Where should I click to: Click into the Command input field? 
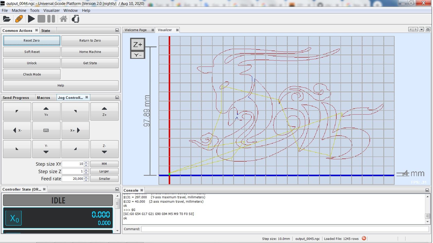(x=285, y=229)
